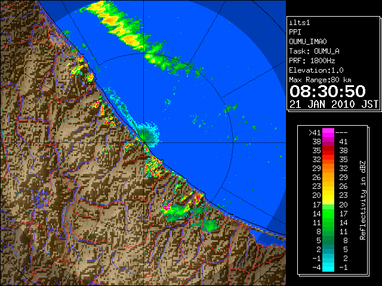Viewport: 382px width, 286px height.
Task: Select the date '21 JAN 2010 JST'
Action: tap(334, 104)
